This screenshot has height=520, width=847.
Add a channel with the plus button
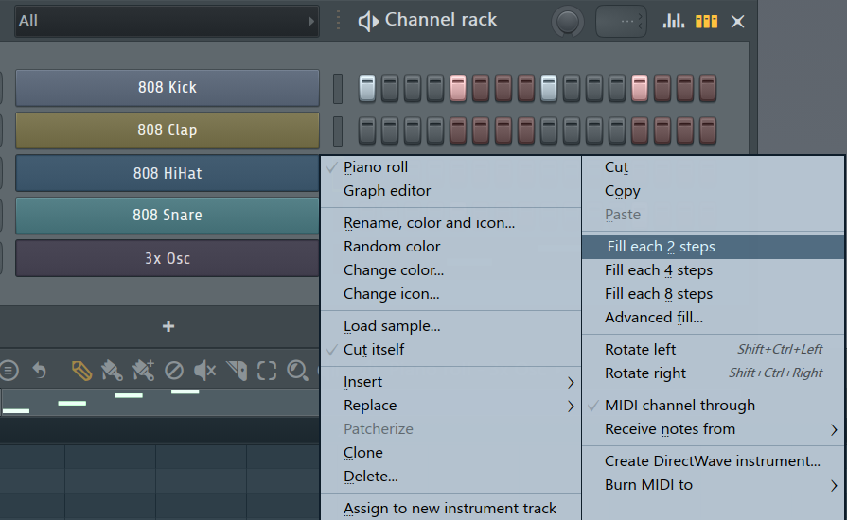click(x=168, y=326)
